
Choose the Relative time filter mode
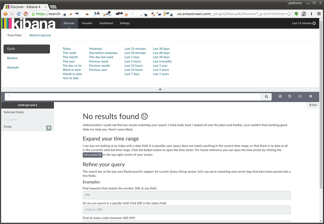coord(12,58)
